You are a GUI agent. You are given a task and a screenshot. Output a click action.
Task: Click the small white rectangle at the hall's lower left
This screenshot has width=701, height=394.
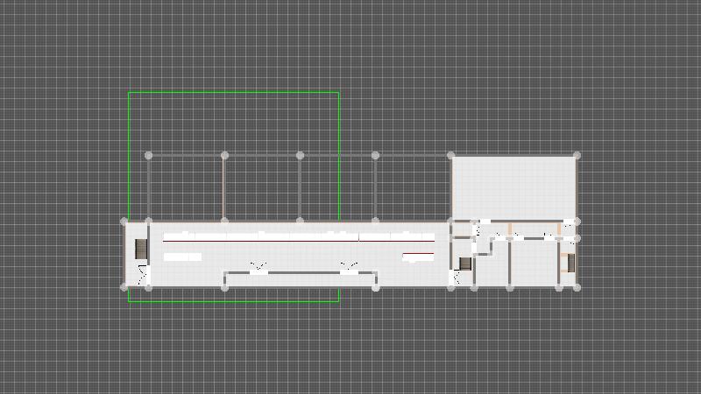click(182, 257)
